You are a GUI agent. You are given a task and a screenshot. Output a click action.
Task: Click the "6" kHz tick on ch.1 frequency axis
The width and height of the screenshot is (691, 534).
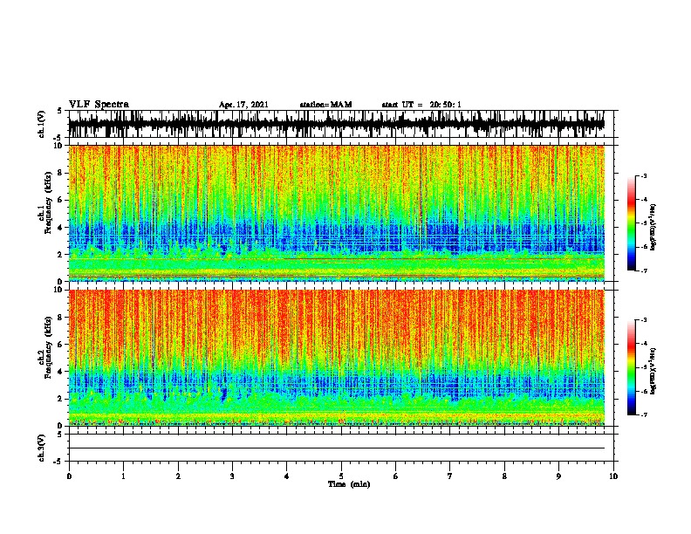point(61,200)
